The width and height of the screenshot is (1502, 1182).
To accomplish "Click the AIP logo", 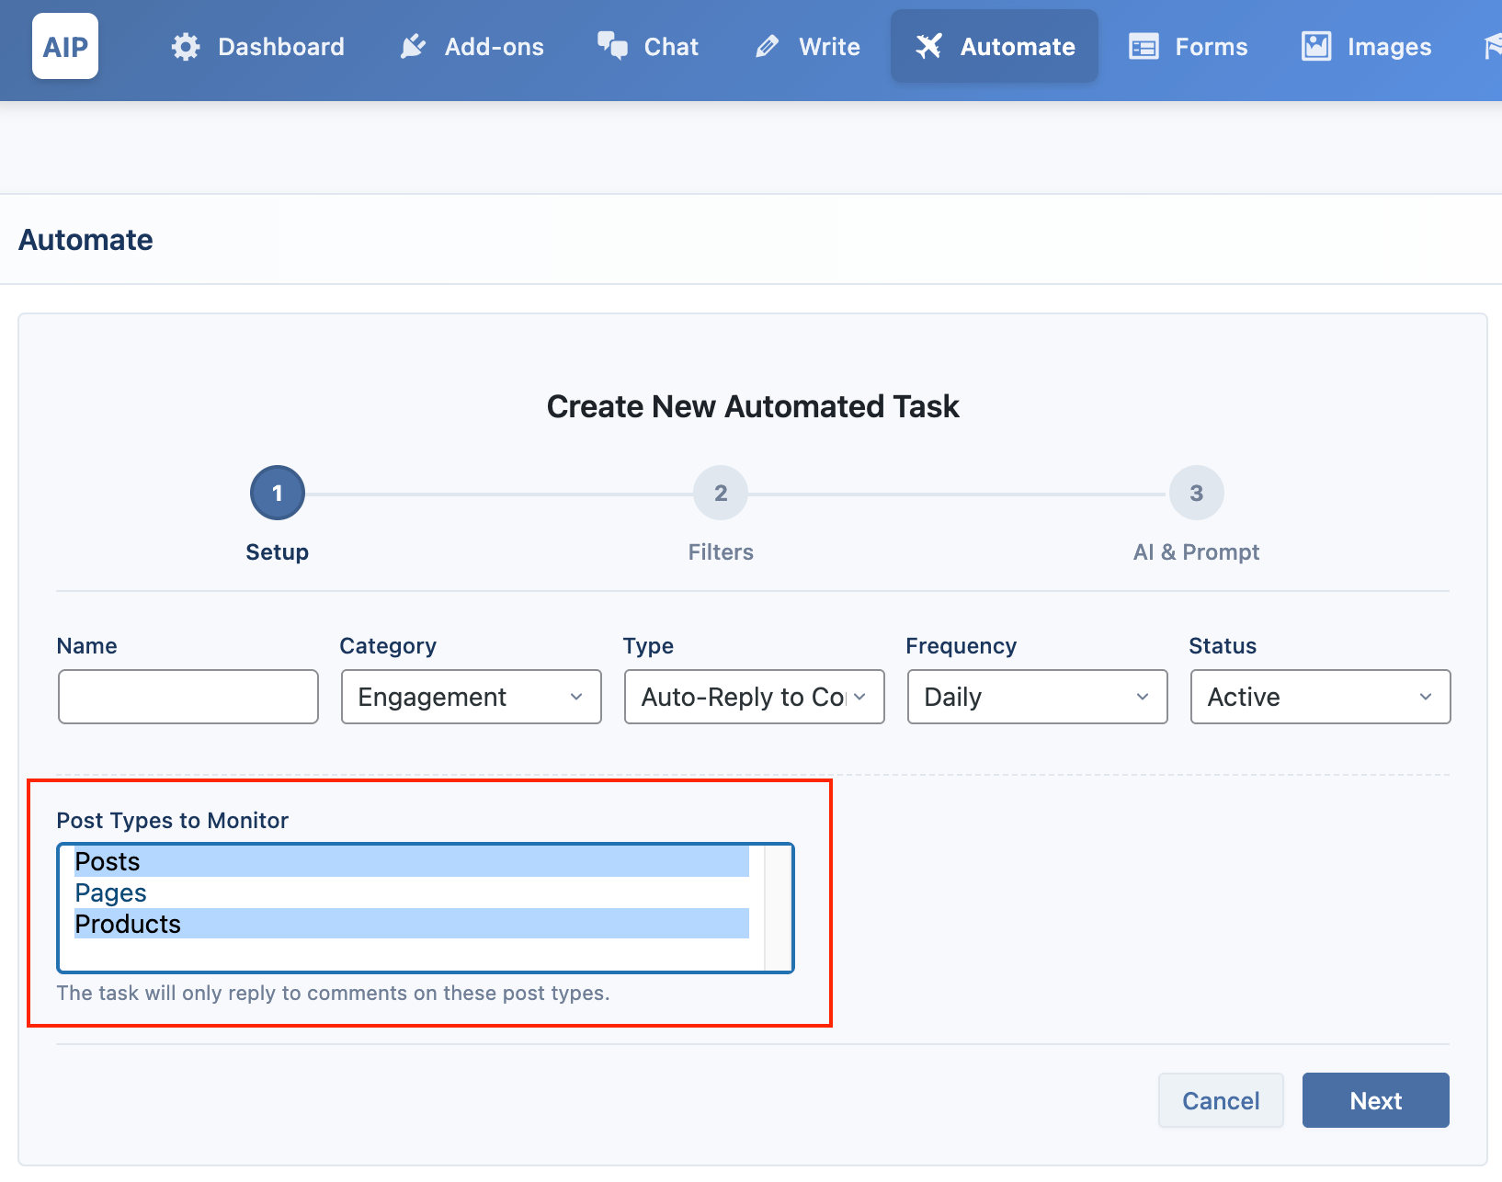I will click(65, 46).
